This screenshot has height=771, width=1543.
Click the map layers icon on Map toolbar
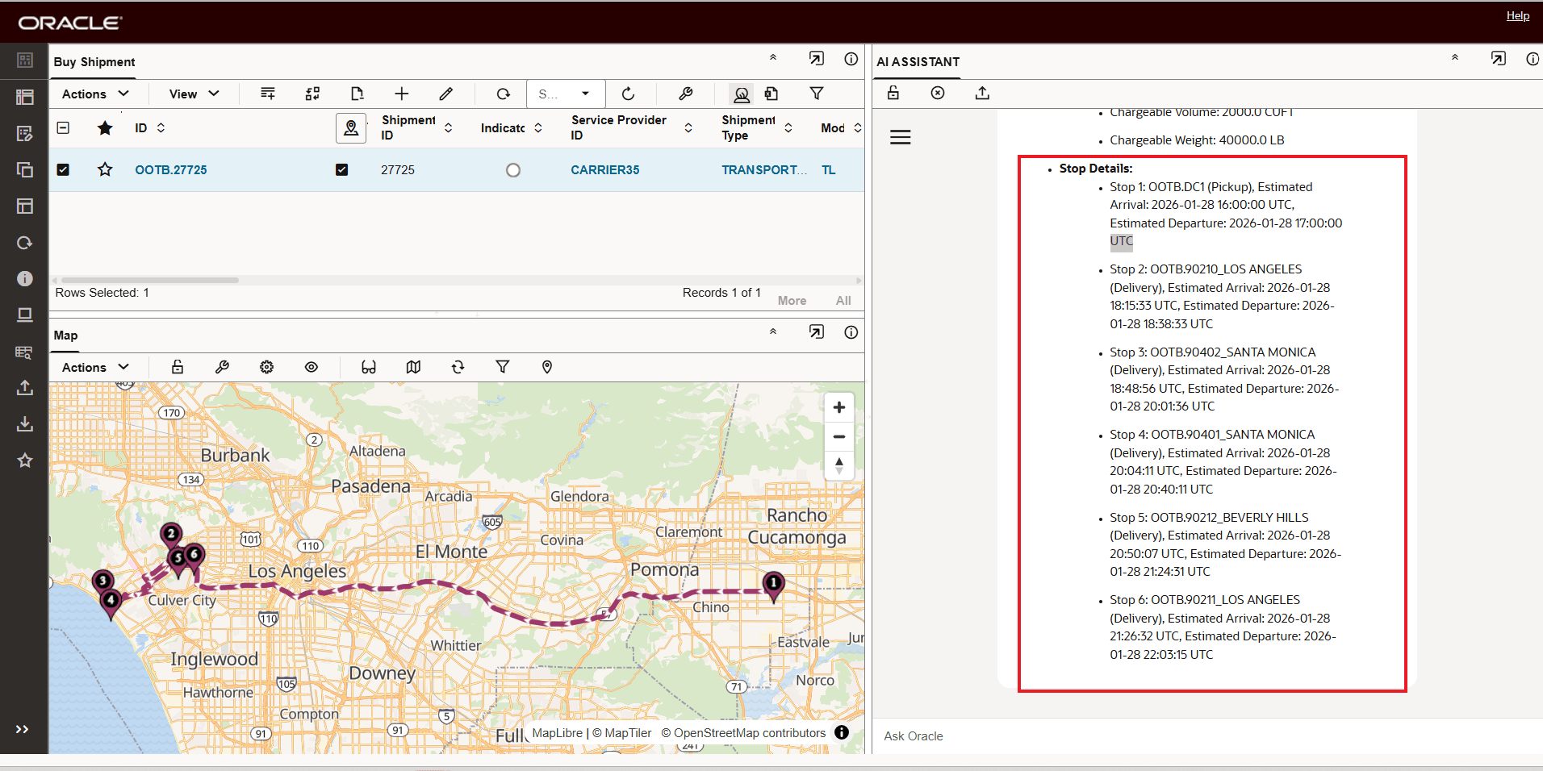pyautogui.click(x=413, y=367)
